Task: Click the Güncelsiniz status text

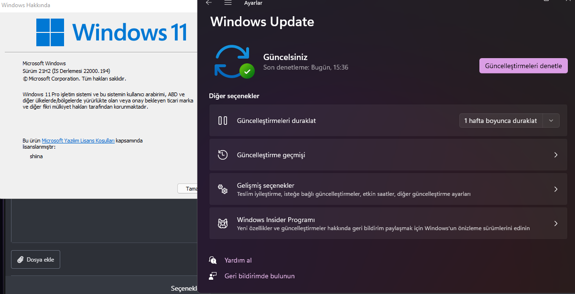Action: (x=285, y=57)
